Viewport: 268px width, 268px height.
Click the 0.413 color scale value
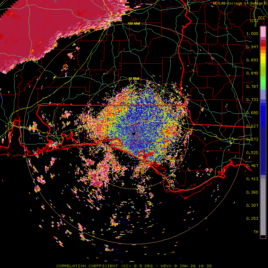click(252, 179)
